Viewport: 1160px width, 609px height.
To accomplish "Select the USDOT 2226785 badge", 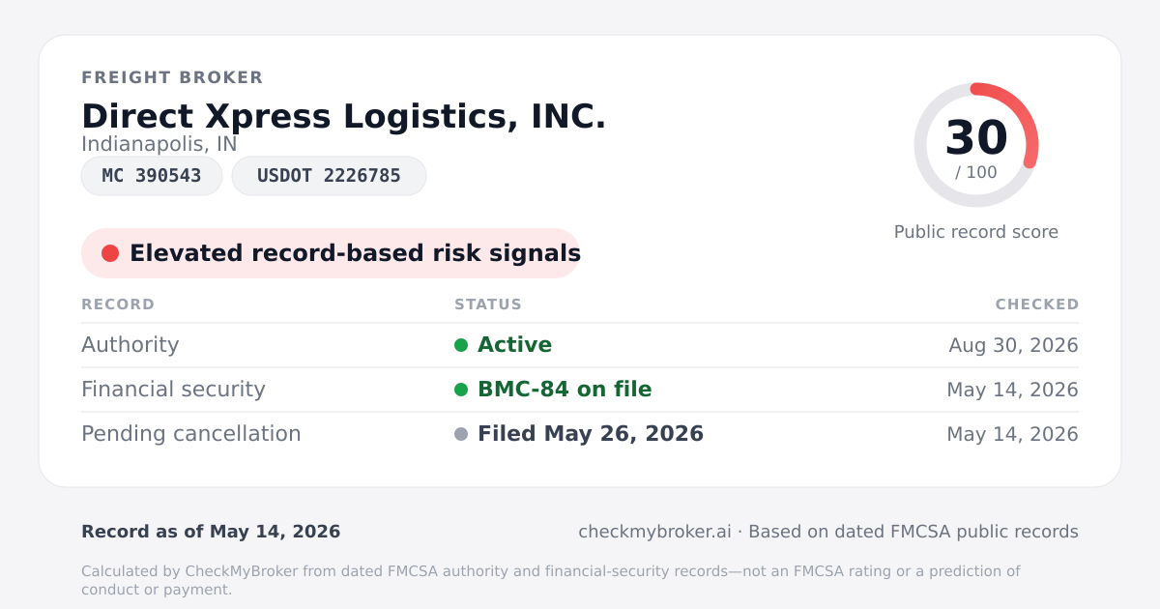I will [x=329, y=176].
